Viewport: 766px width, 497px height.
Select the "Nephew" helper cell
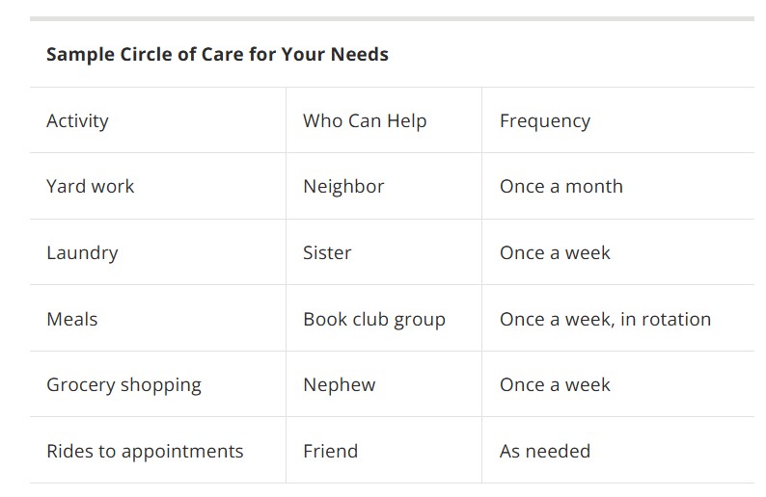click(x=340, y=385)
